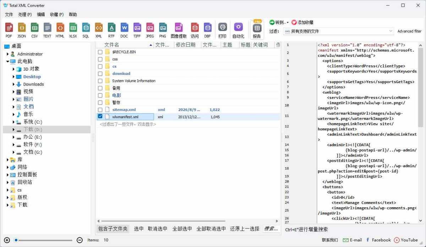The height and width of the screenshot is (247, 426).
Task: Collapse the 此电脑 tree node
Action: 7,61
